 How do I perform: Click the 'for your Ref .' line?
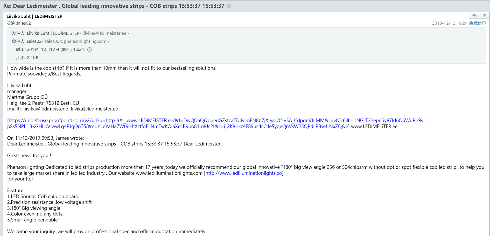pyautogui.click(x=21, y=179)
